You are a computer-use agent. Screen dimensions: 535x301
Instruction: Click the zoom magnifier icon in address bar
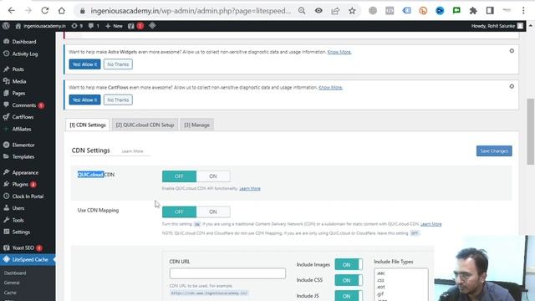coord(302,11)
